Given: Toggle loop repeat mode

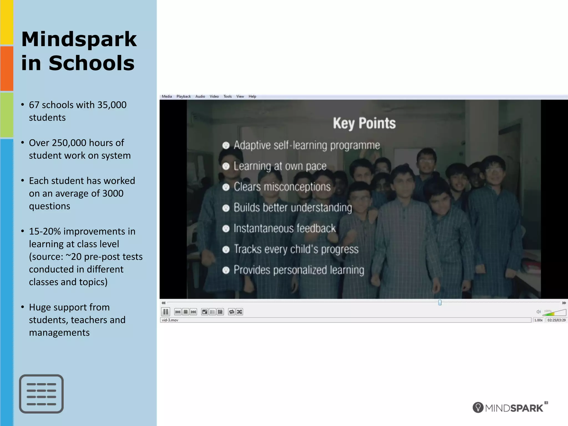Looking at the screenshot, I should pos(232,312).
